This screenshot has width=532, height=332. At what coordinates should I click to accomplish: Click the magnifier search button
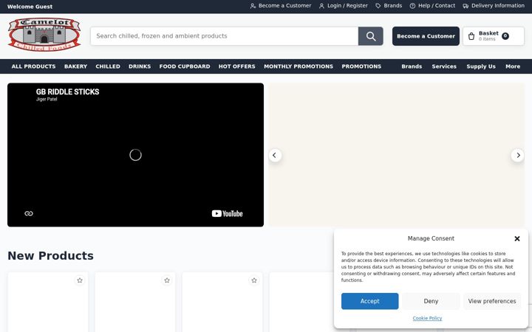370,36
